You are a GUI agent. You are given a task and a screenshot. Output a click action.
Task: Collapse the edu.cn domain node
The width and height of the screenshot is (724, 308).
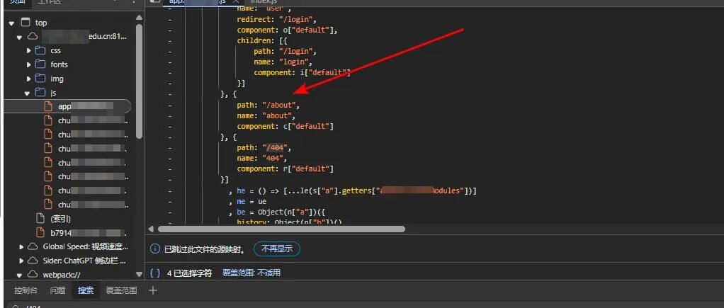pos(19,37)
